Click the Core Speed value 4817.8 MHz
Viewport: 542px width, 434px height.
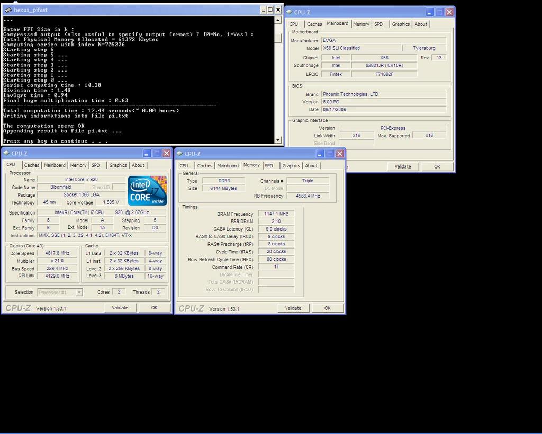(57, 253)
